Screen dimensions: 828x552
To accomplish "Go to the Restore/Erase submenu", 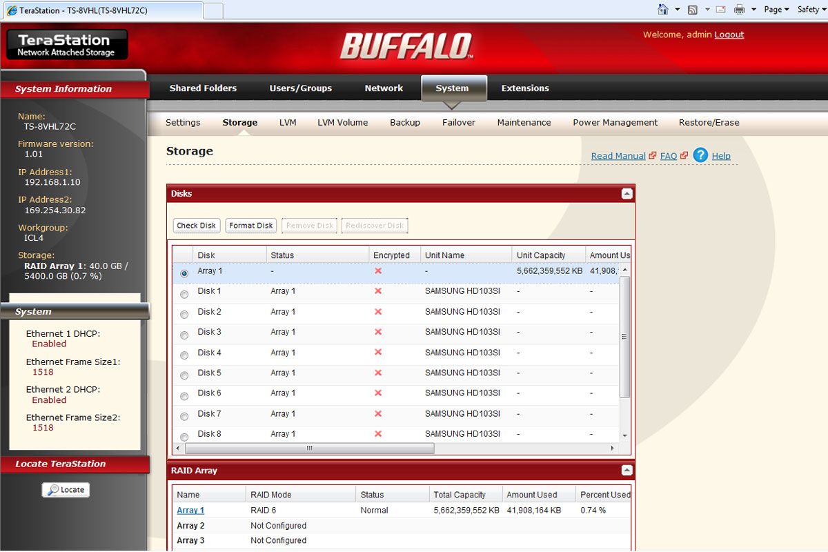I will tap(709, 122).
